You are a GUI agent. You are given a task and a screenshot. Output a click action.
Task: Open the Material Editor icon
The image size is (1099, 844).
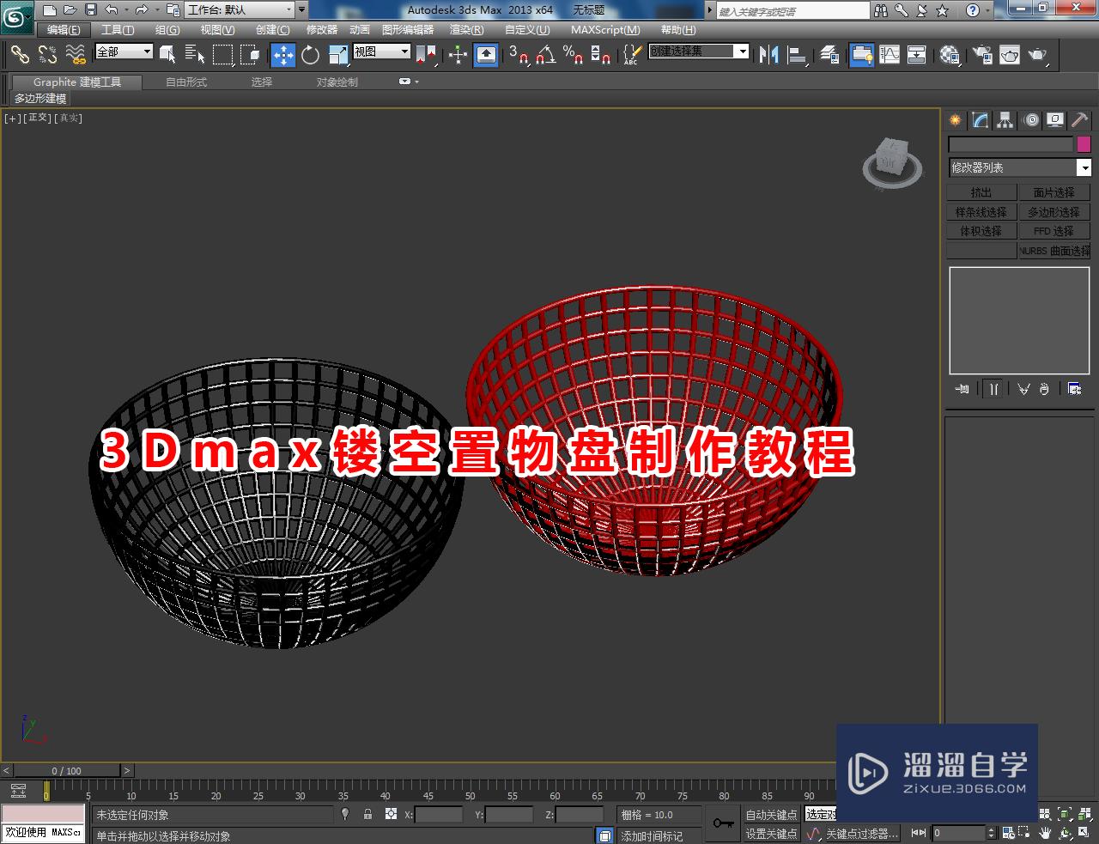pyautogui.click(x=950, y=55)
